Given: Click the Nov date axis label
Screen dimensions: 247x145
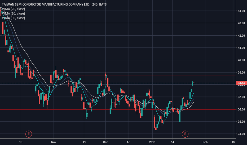Looking at the screenshot, I should point(54,142).
